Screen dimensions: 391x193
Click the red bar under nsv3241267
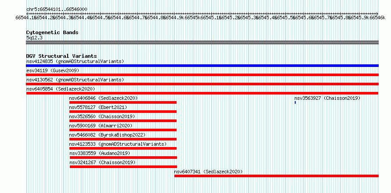(123, 167)
